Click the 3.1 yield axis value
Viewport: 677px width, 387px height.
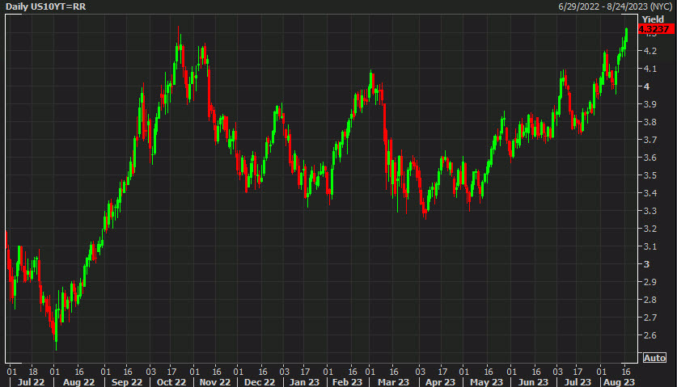point(649,246)
